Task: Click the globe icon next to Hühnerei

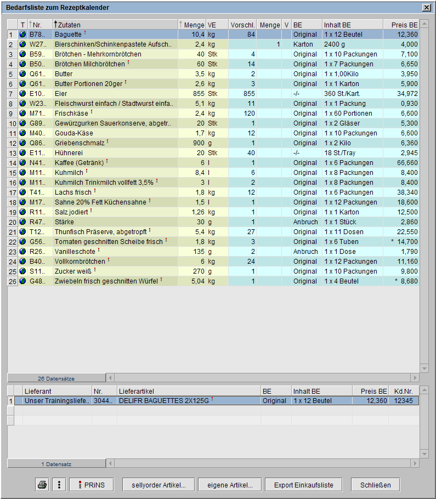Action: click(x=22, y=153)
